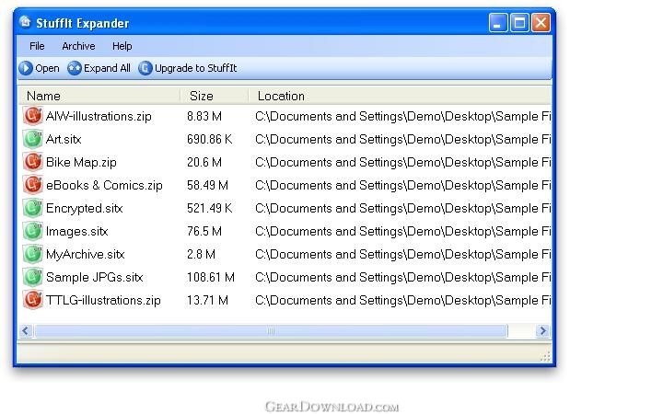Click the StuffIt Expander title bar icon
The height and width of the screenshot is (414, 663).
point(25,22)
